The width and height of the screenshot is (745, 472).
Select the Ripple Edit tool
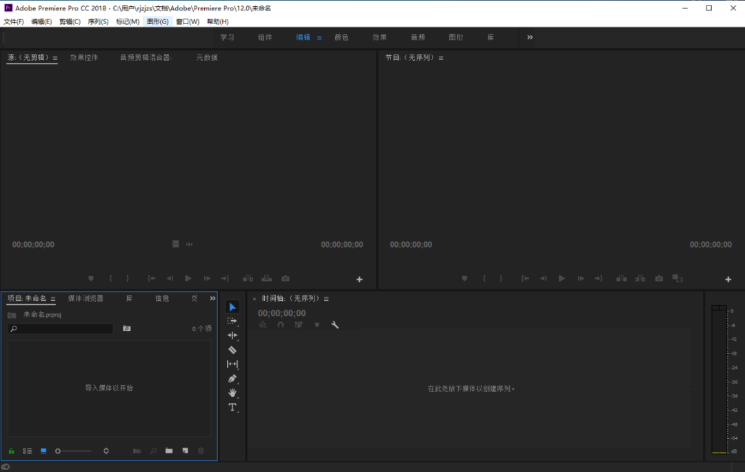tap(232, 335)
